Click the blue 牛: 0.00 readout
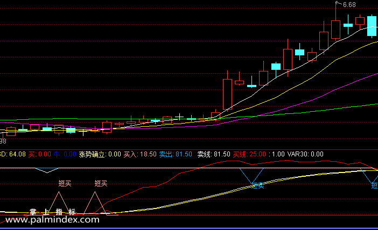The width and height of the screenshot is (378, 230). click(x=65, y=154)
